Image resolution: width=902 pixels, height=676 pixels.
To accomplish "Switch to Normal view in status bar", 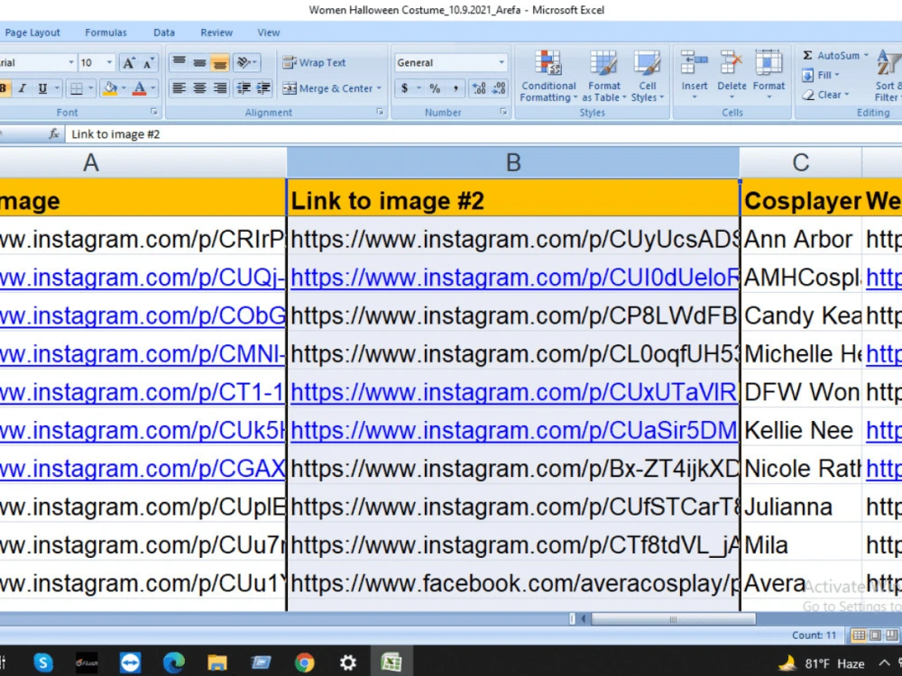I will [859, 635].
